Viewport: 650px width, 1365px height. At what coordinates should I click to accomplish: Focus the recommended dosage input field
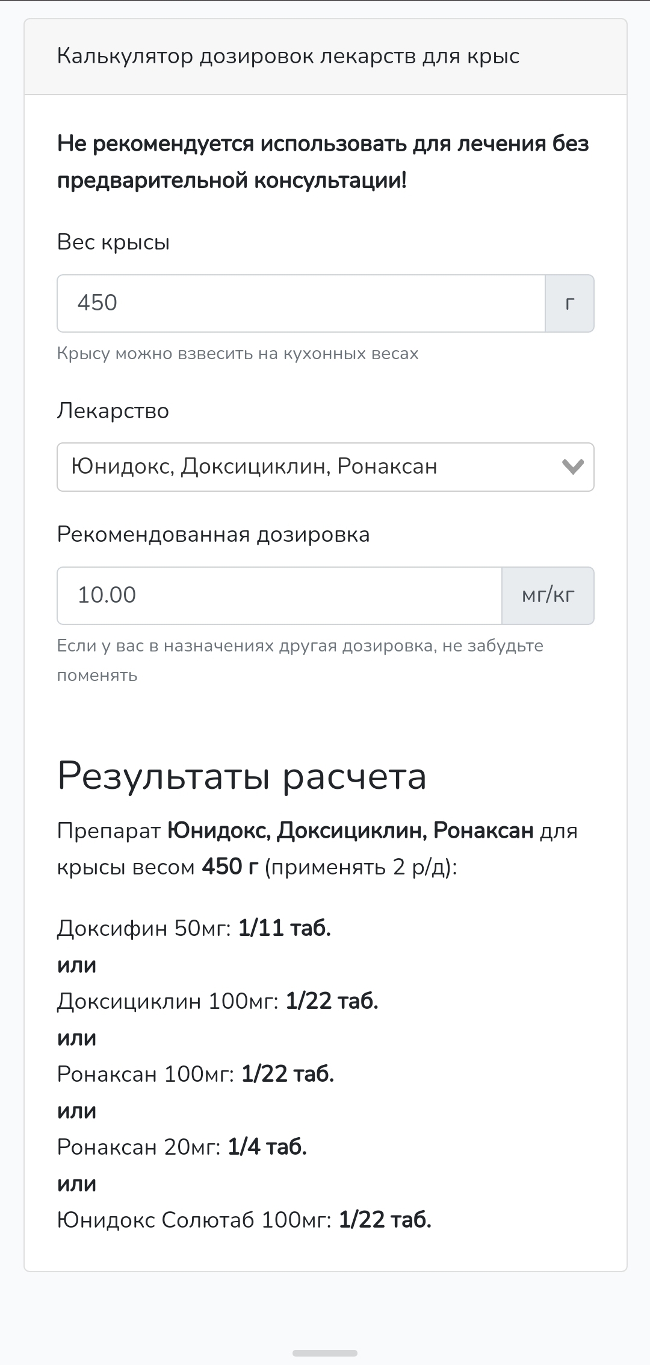tap(279, 595)
